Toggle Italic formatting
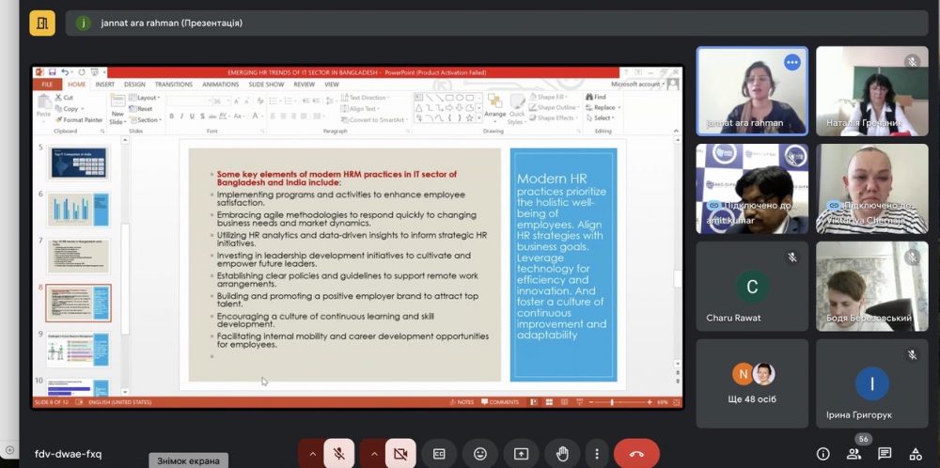The image size is (940, 468). (181, 117)
